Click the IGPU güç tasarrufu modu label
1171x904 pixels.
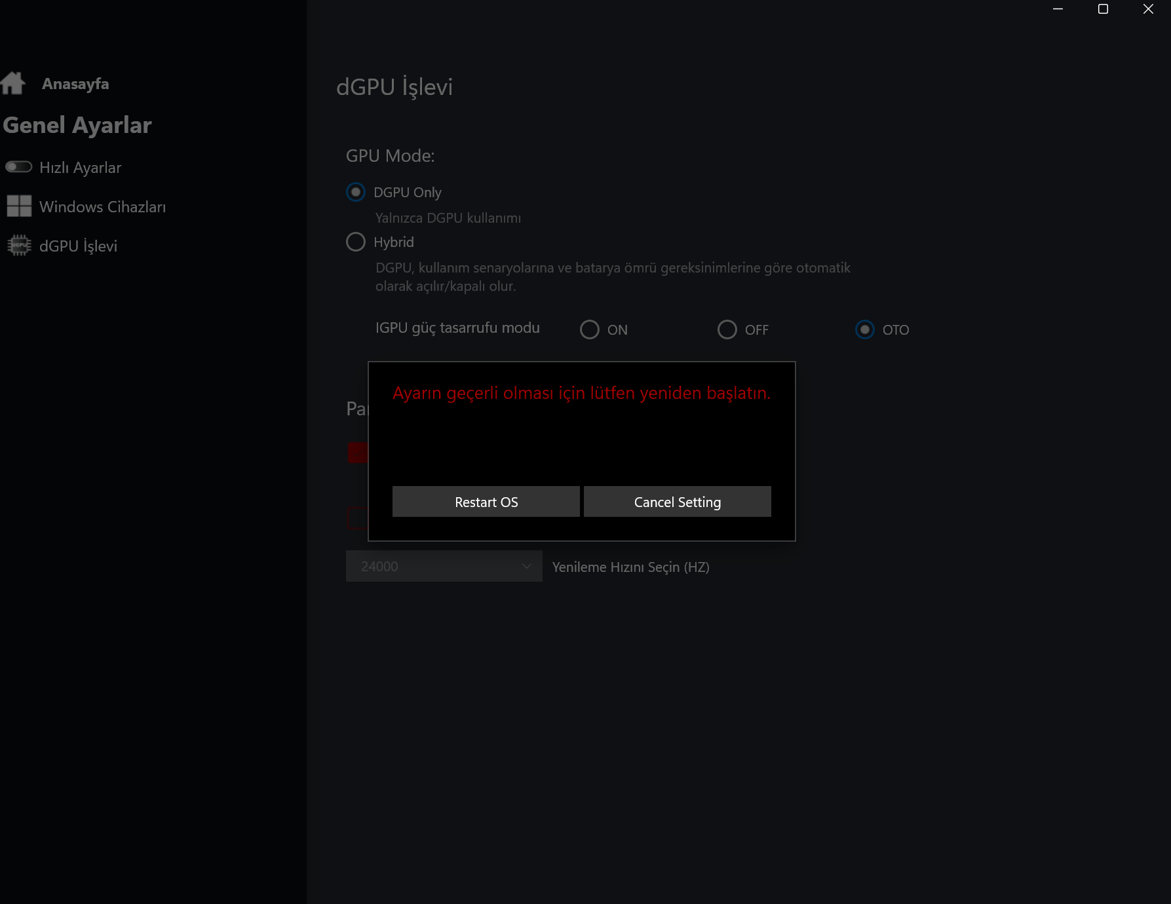coord(457,328)
